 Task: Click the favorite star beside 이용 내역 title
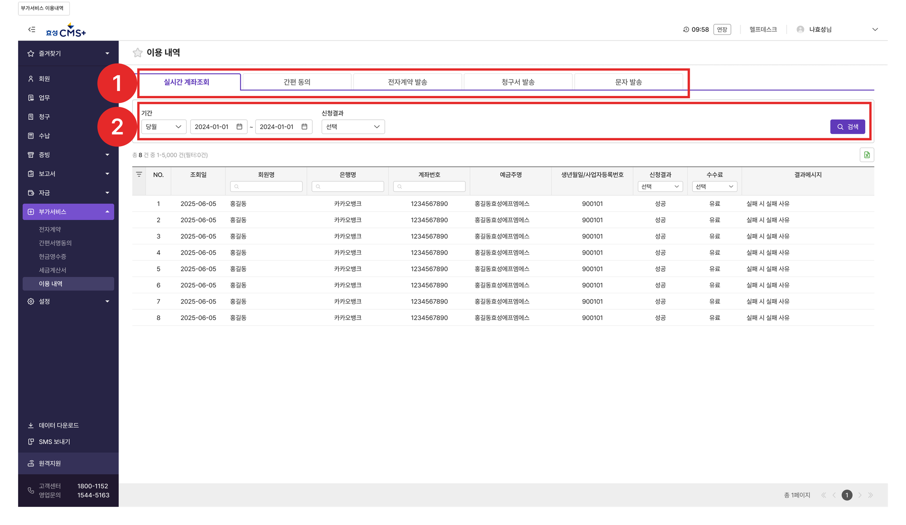(x=138, y=53)
